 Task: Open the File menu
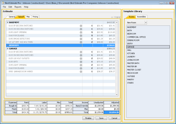click(4, 7)
